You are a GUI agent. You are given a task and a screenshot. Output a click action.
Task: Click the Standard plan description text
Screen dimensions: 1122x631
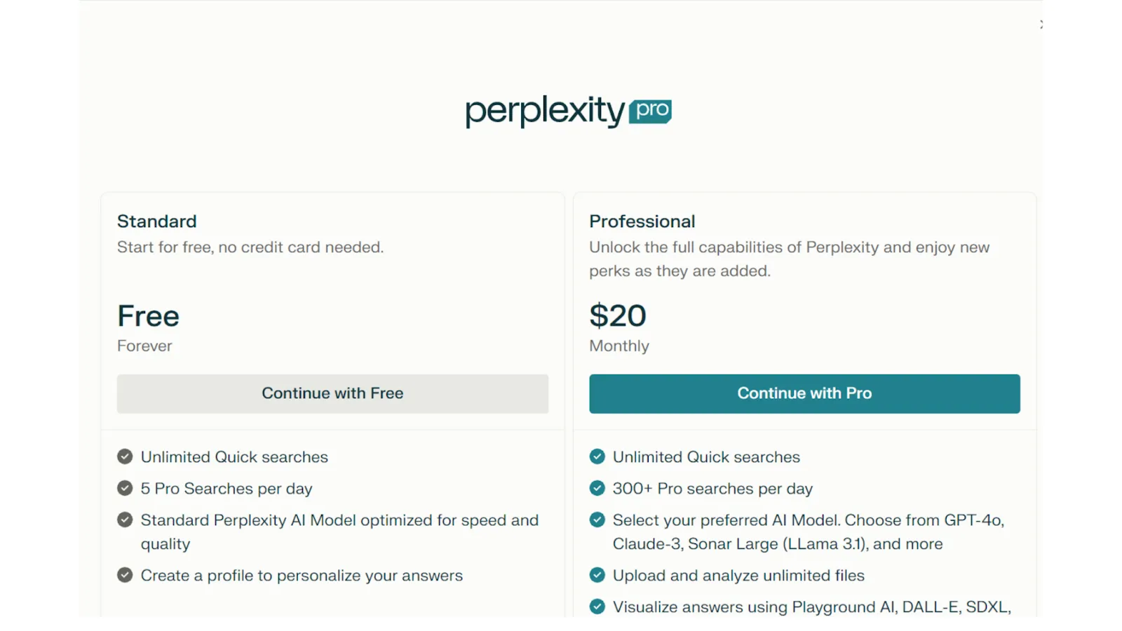tap(250, 247)
